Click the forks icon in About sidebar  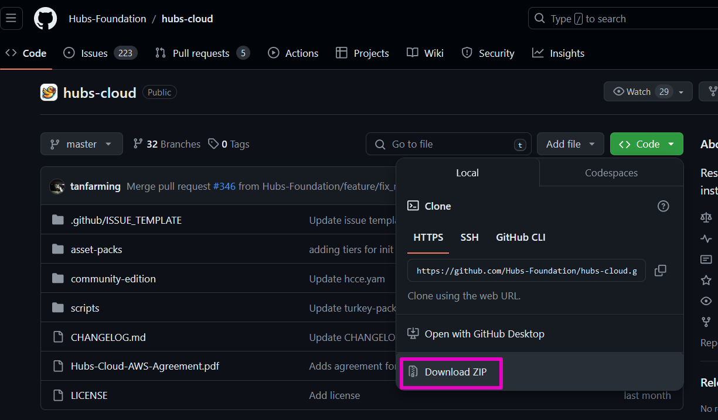click(706, 322)
